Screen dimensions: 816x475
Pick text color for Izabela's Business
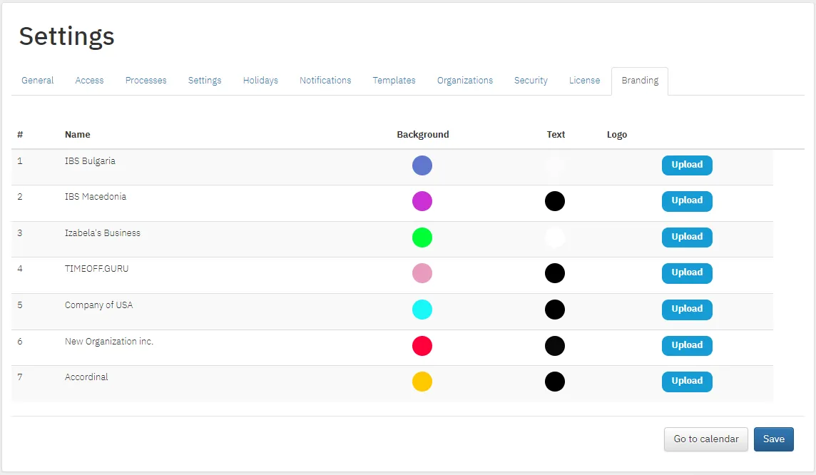tap(555, 237)
